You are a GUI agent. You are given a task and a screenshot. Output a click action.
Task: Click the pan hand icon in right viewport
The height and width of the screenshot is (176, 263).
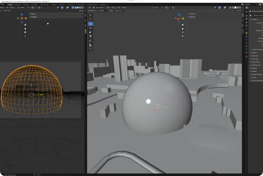[183, 29]
